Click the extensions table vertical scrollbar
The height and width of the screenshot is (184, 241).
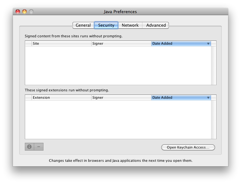[214, 120]
